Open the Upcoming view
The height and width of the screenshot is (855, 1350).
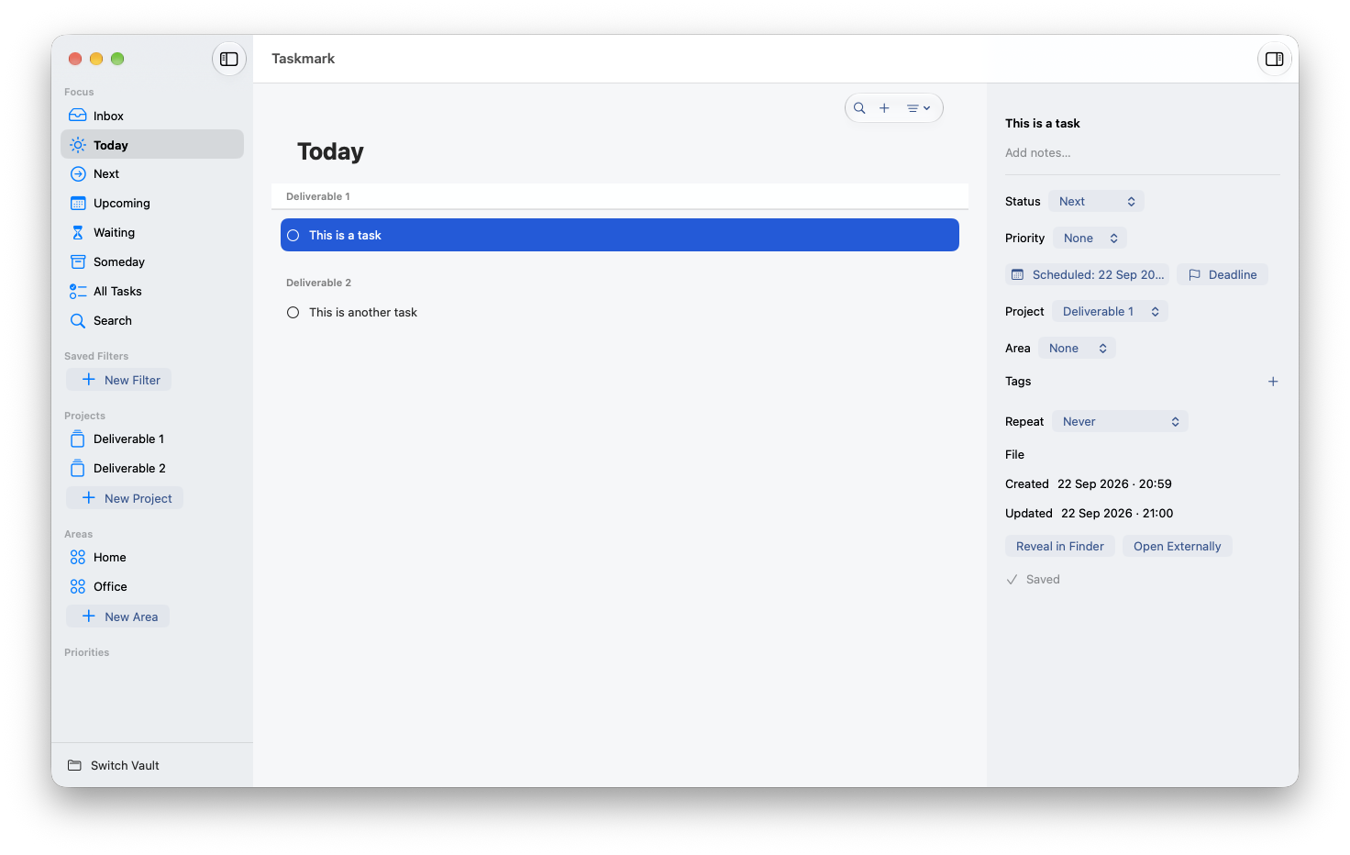tap(152, 204)
